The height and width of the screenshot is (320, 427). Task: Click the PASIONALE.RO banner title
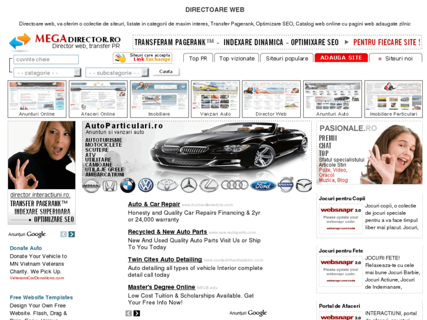point(348,128)
